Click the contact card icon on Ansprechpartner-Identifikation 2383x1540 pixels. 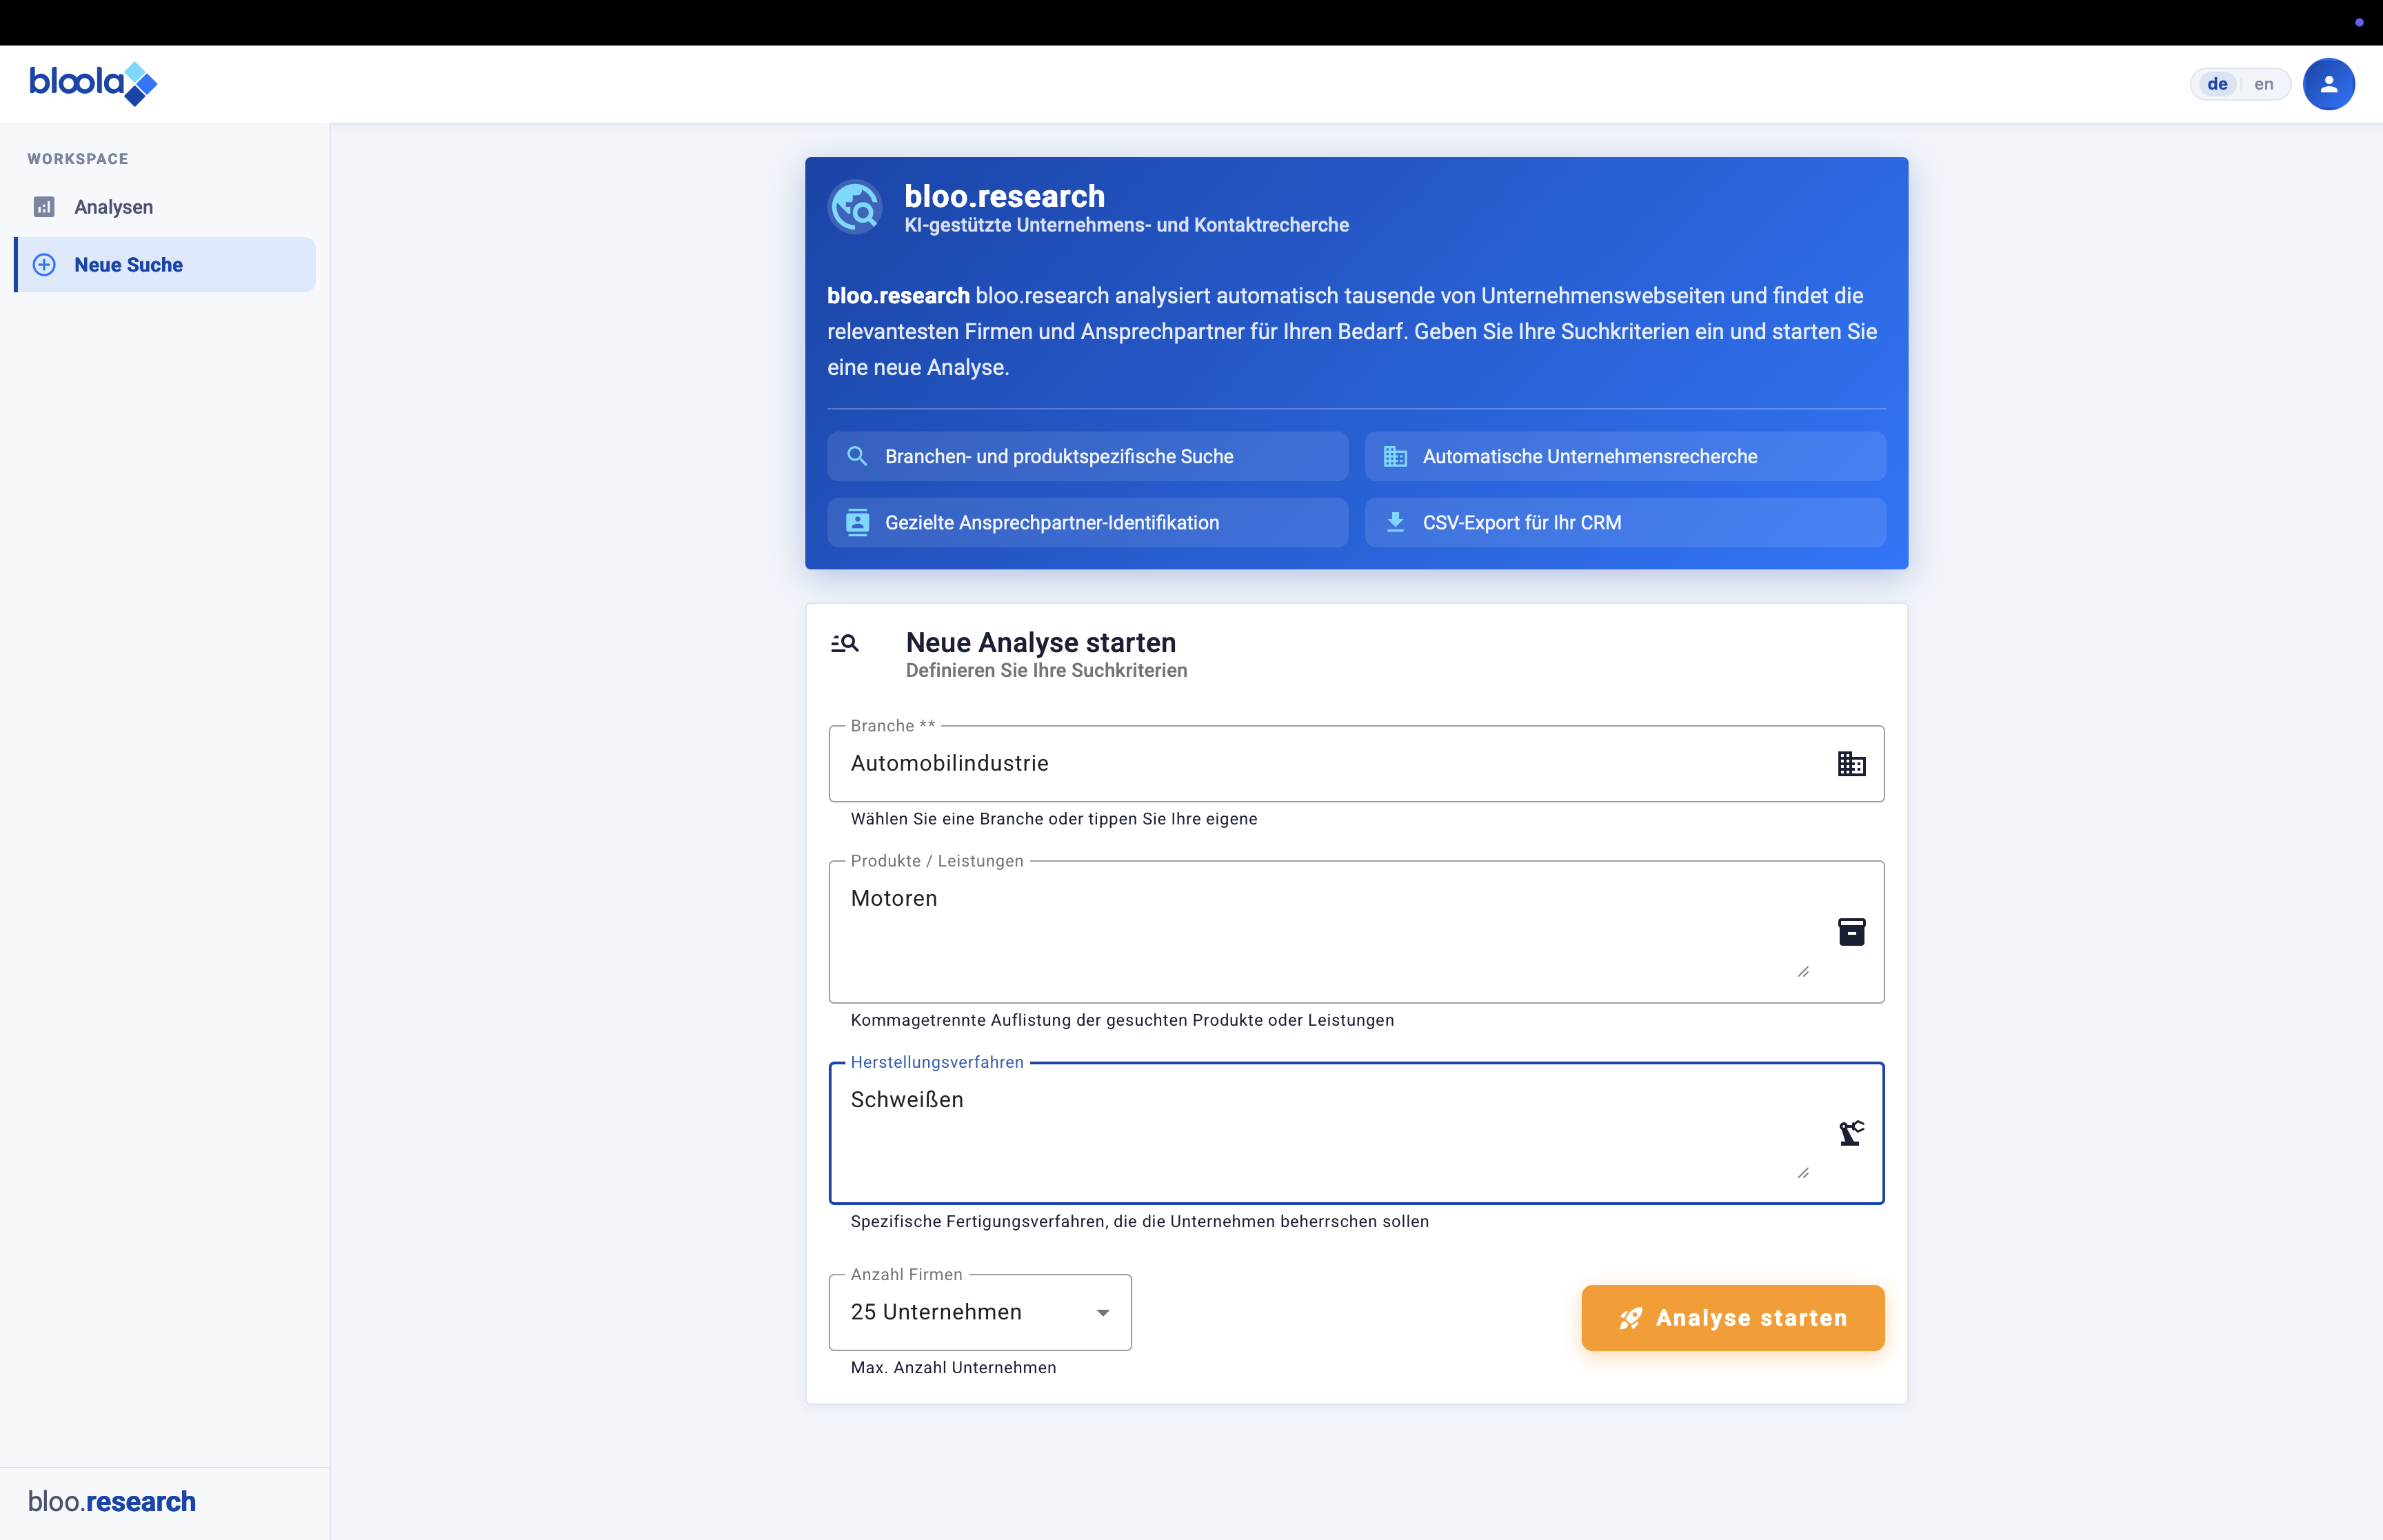[x=857, y=521]
